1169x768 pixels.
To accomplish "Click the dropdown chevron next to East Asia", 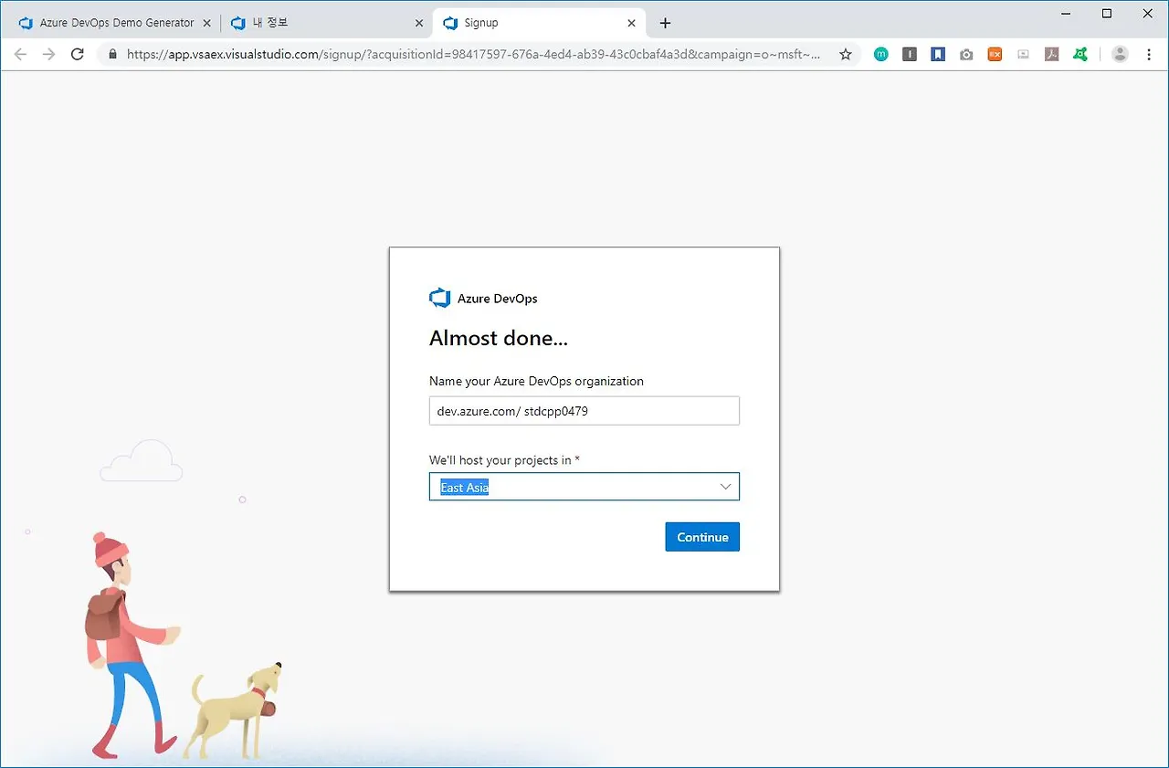I will tap(726, 487).
